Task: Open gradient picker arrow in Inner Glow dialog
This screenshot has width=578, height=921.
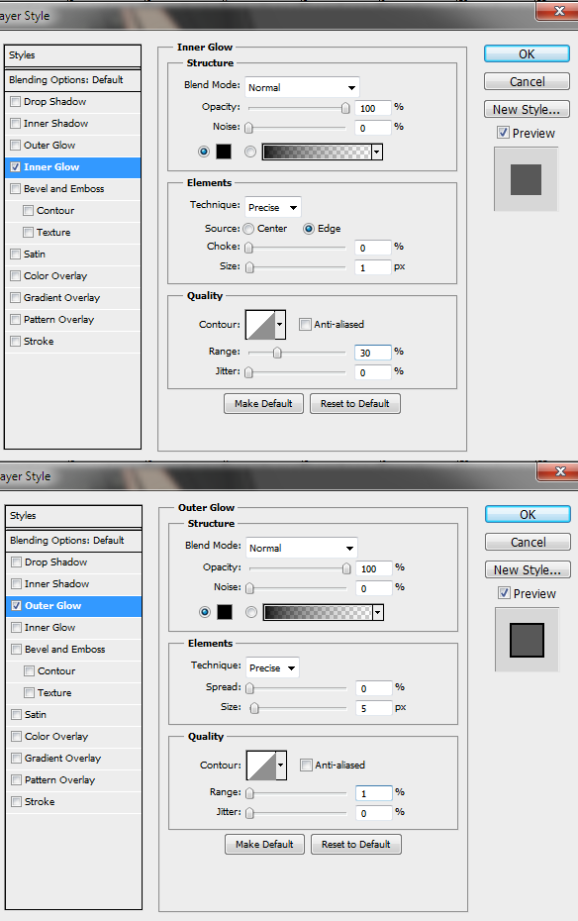Action: (x=377, y=153)
